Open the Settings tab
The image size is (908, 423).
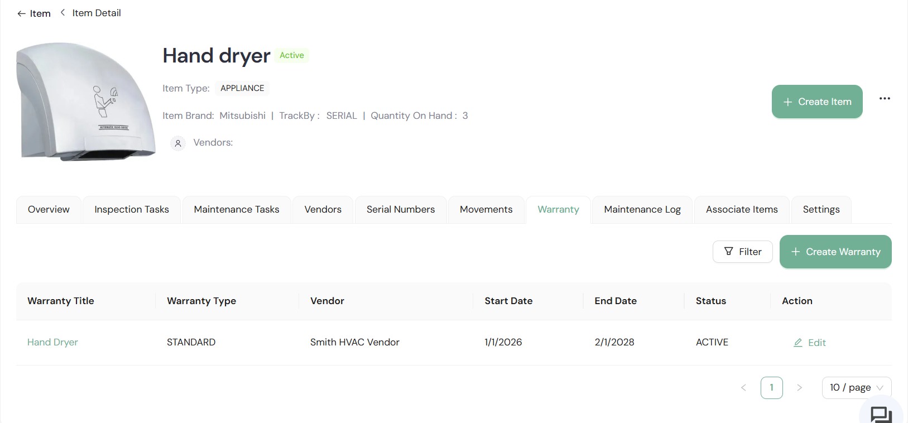tap(821, 209)
